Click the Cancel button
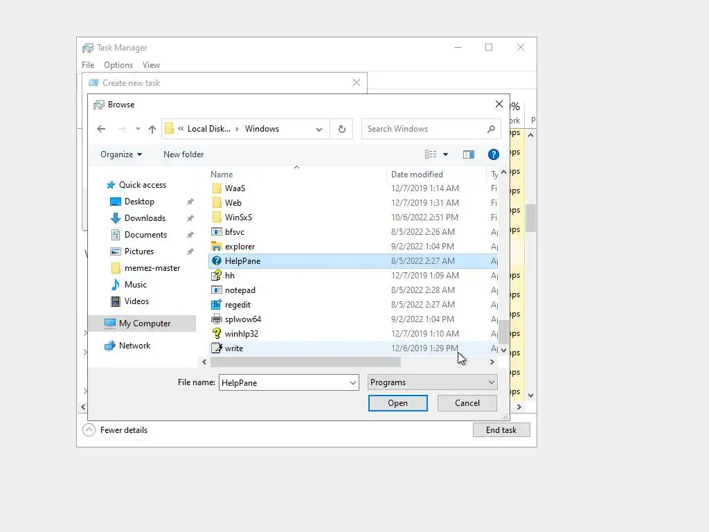 coord(467,403)
